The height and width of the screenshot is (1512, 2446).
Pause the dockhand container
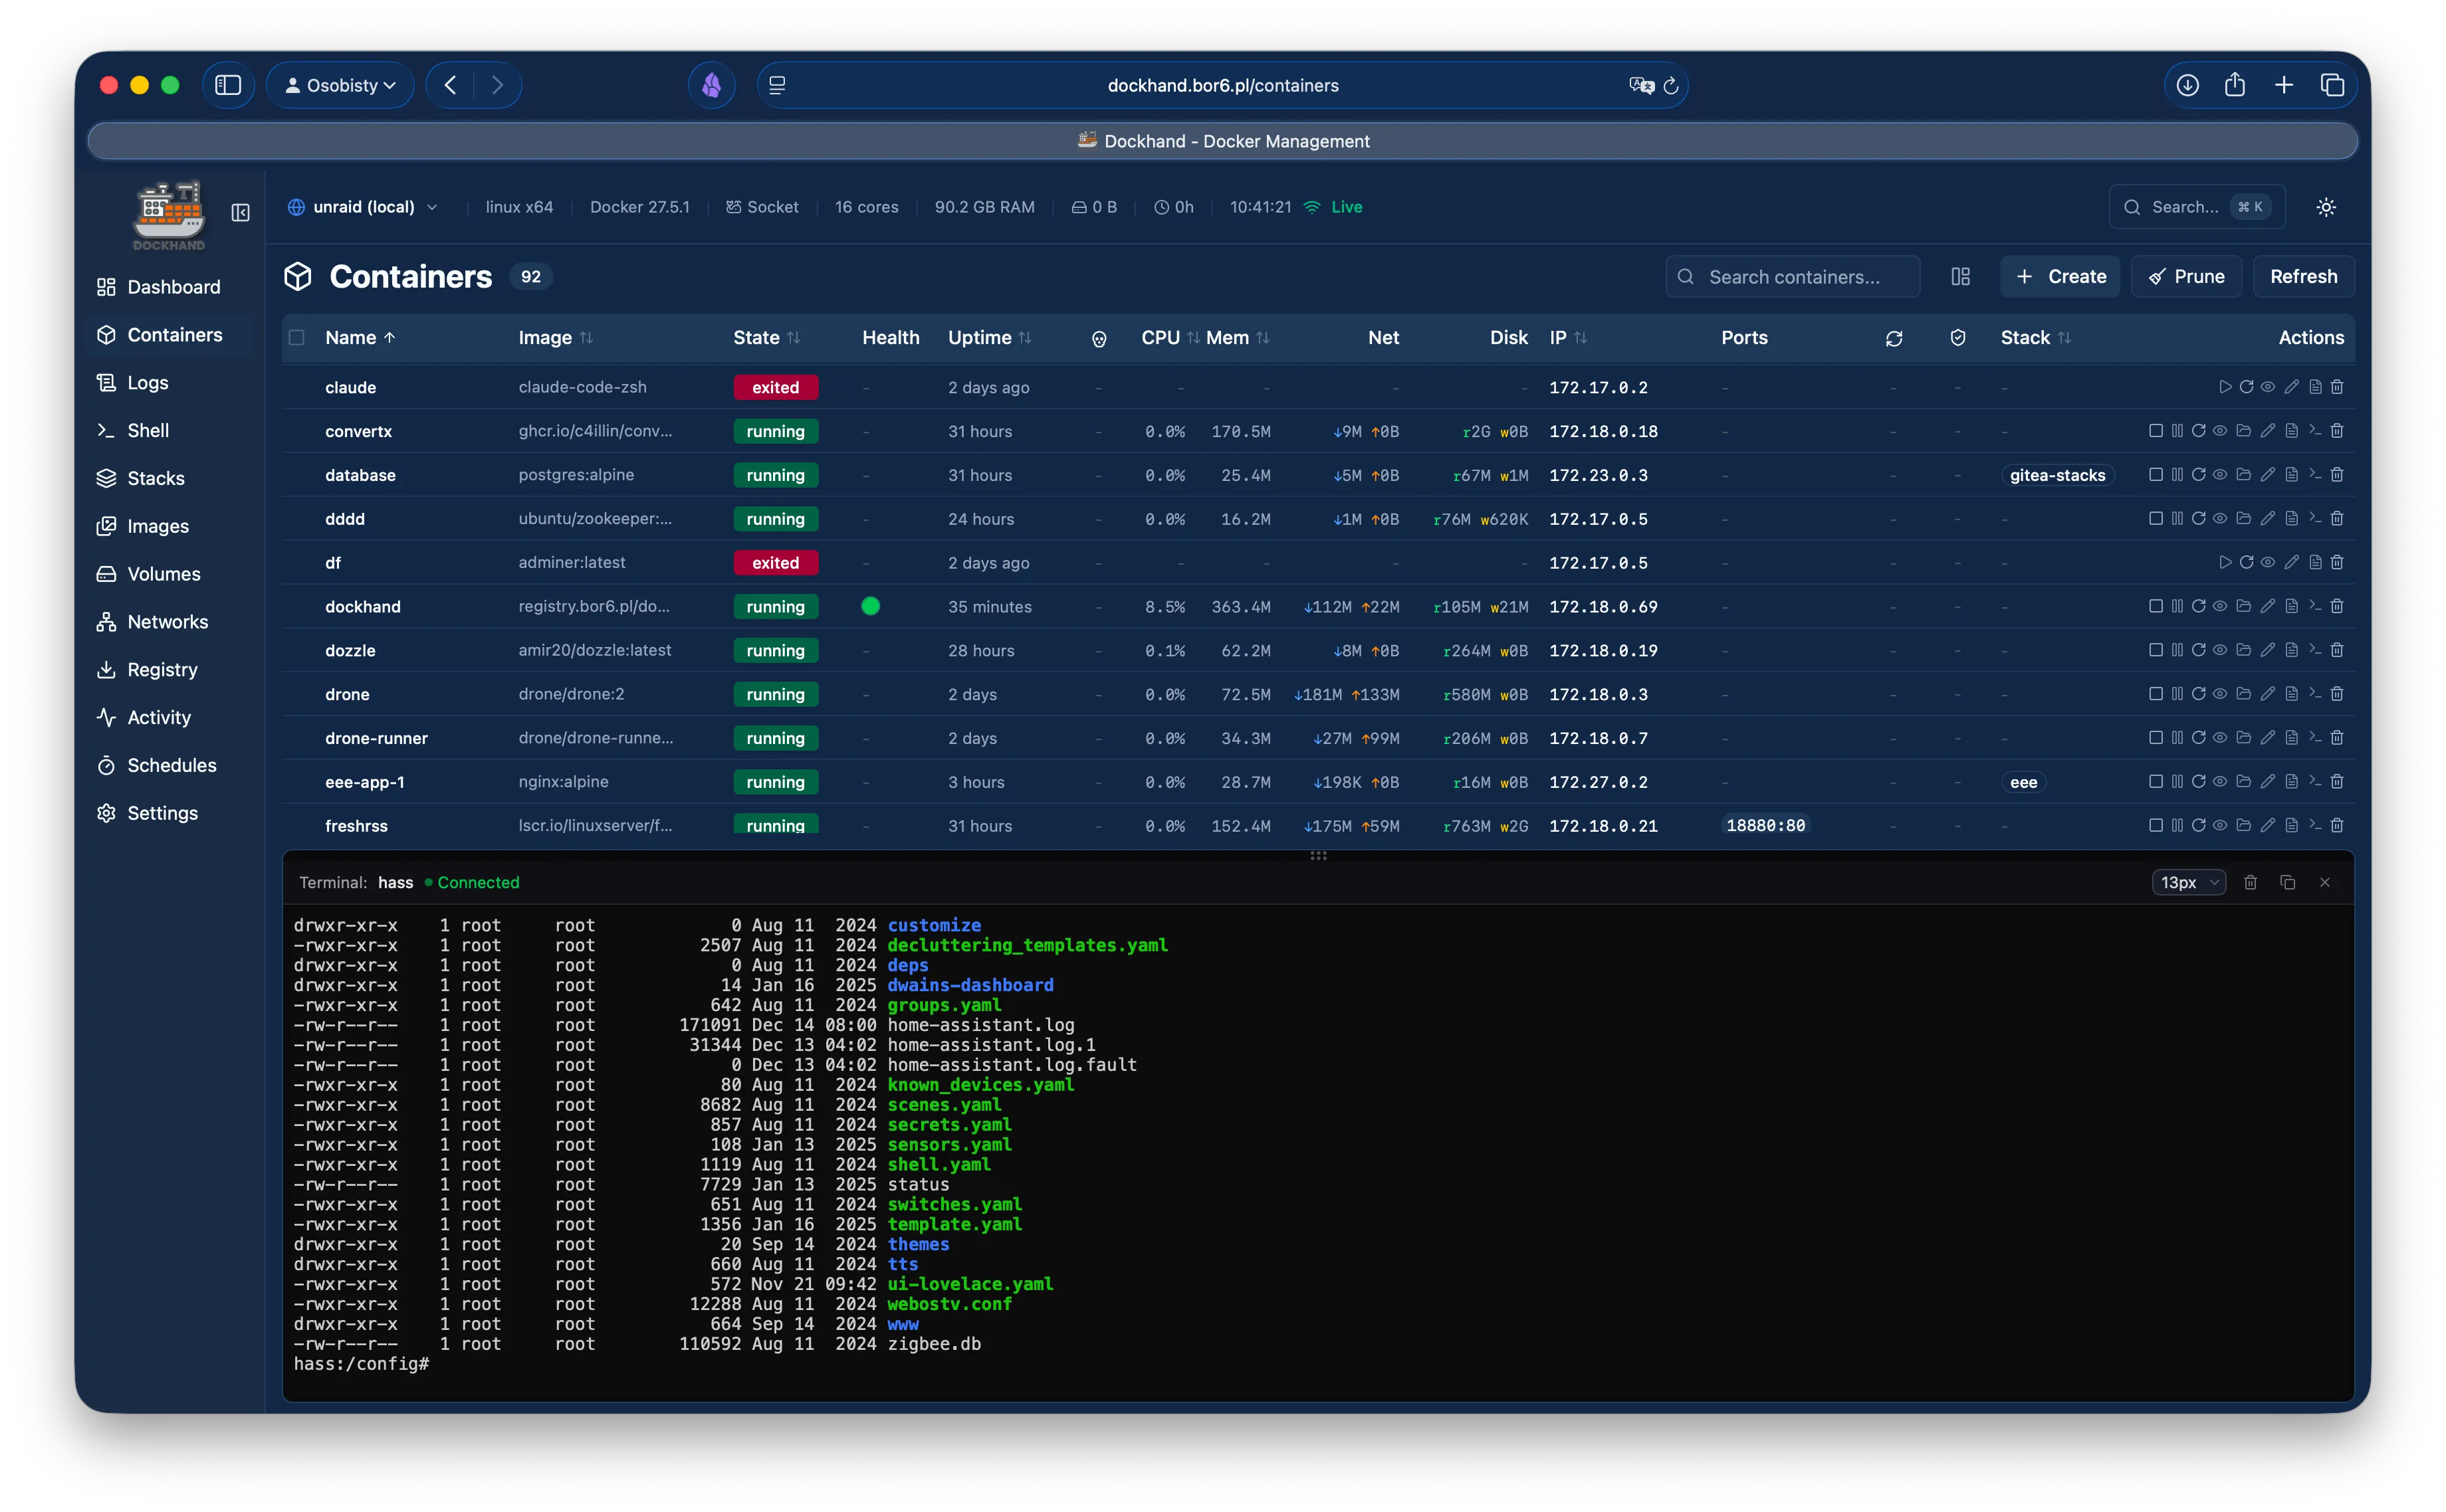[2179, 606]
